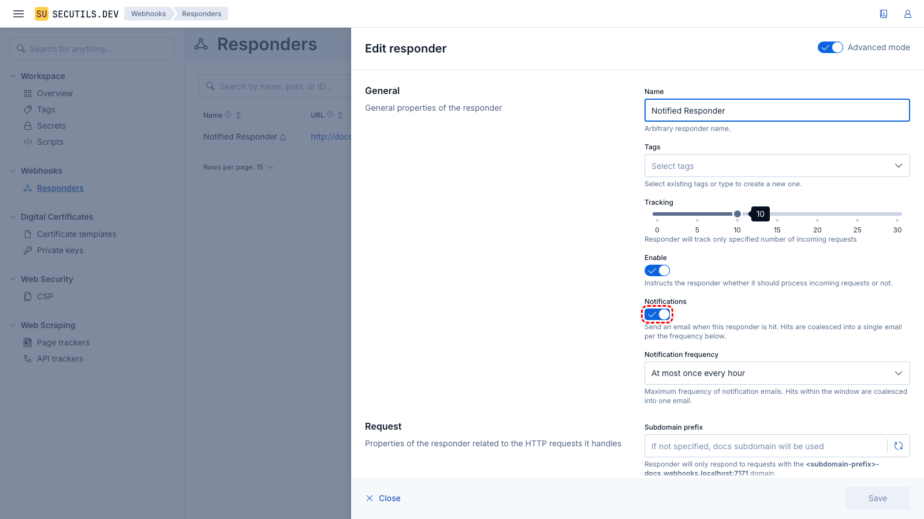Image resolution: width=924 pixels, height=519 pixels.
Task: Click the URL column sort arrows
Action: pyautogui.click(x=340, y=115)
